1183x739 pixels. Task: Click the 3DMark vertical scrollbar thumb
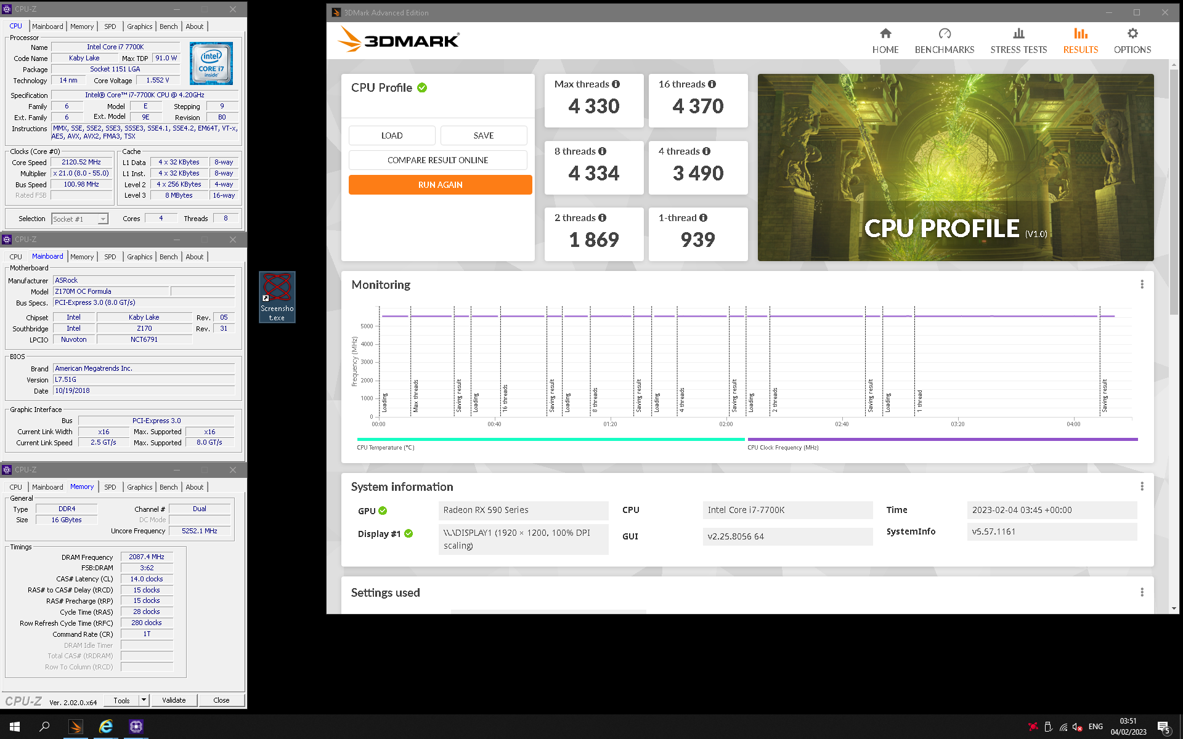coord(1173,191)
